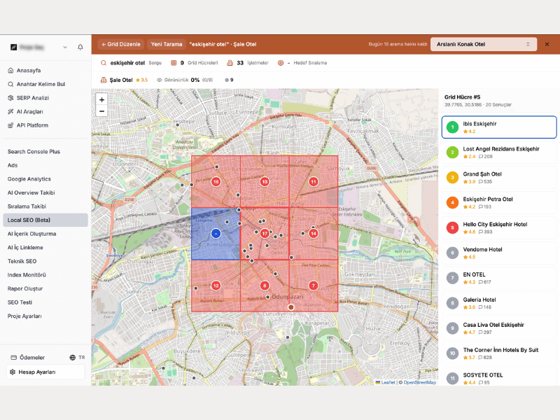Screen dimensions: 560x420
Task: Select Grand Şah Otel result
Action: pyautogui.click(x=499, y=178)
